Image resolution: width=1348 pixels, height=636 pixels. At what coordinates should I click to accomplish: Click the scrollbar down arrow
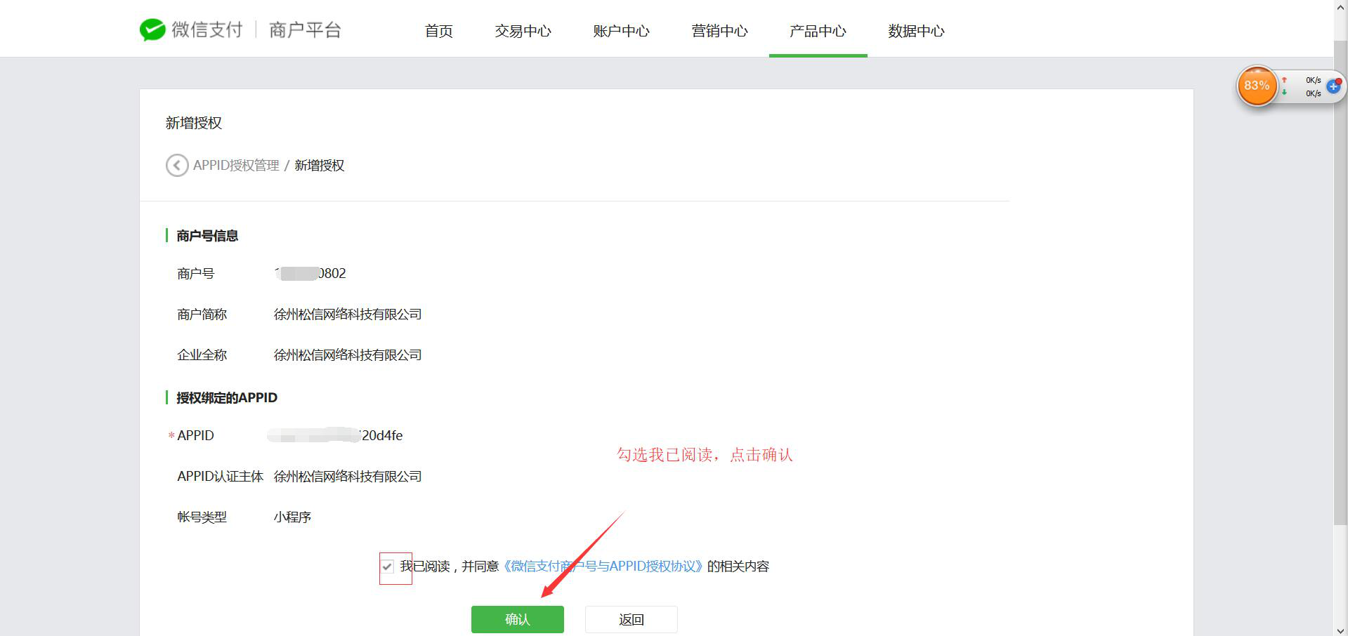pyautogui.click(x=1340, y=630)
